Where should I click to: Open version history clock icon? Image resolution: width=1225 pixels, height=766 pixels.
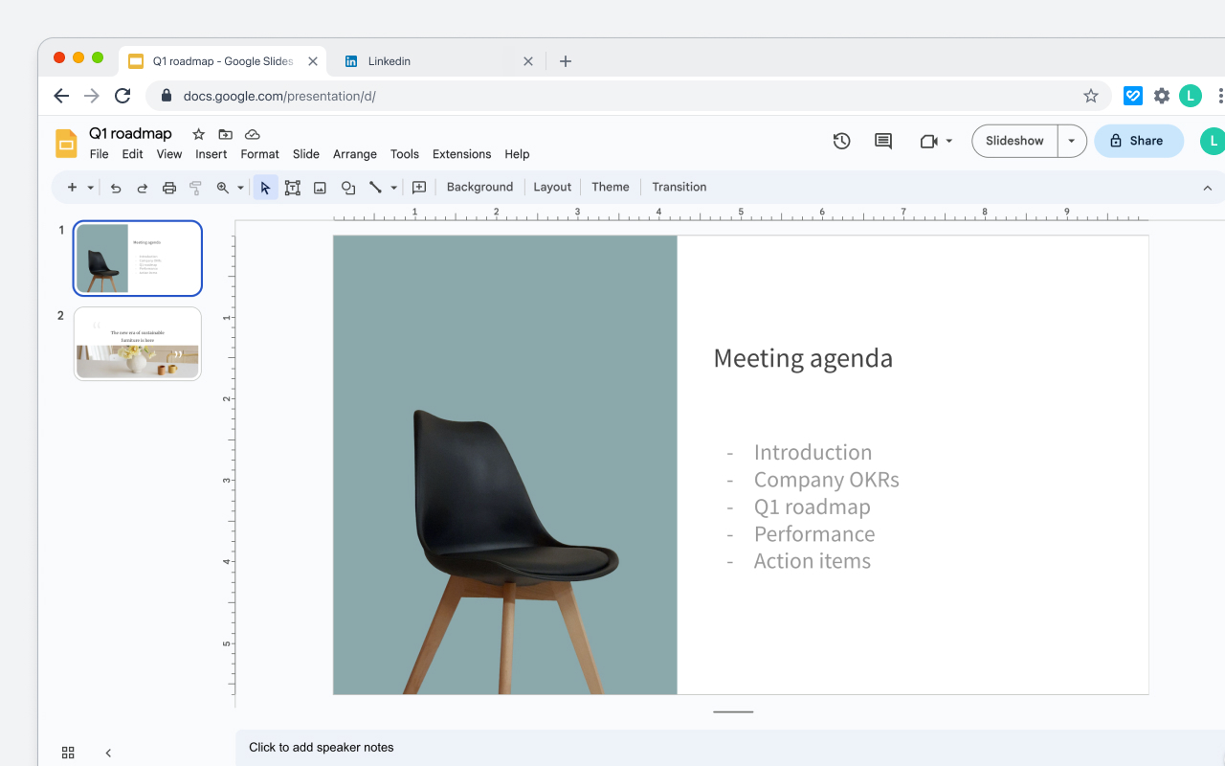coord(841,141)
